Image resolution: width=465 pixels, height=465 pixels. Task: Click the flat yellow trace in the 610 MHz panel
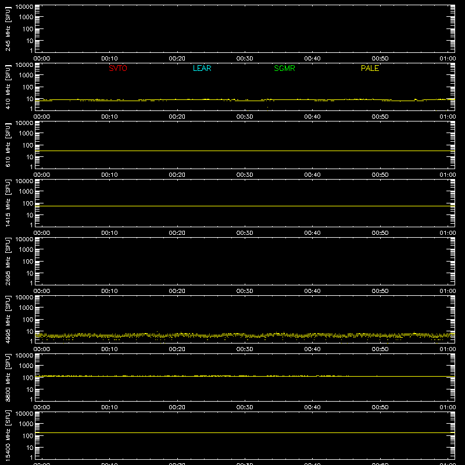pos(245,151)
